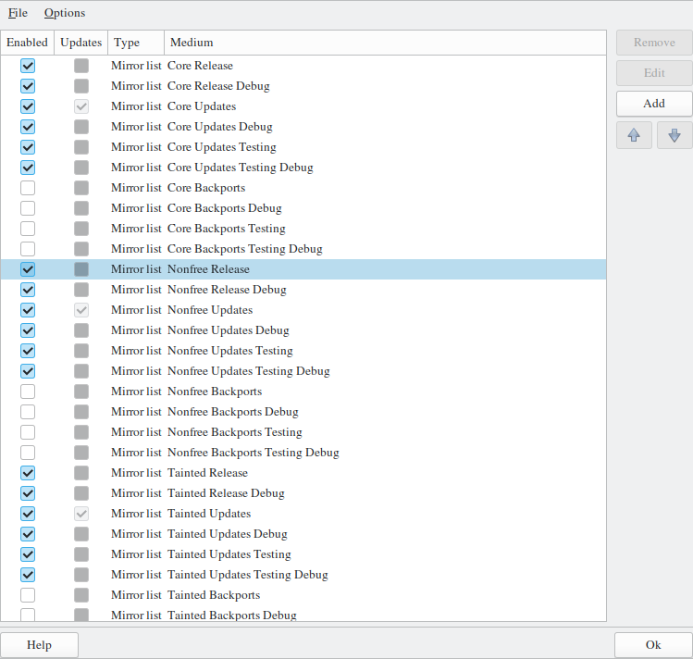Toggle Updates checkbox for Tainted Updates
Viewport: 693px width, 659px height.
(x=81, y=514)
